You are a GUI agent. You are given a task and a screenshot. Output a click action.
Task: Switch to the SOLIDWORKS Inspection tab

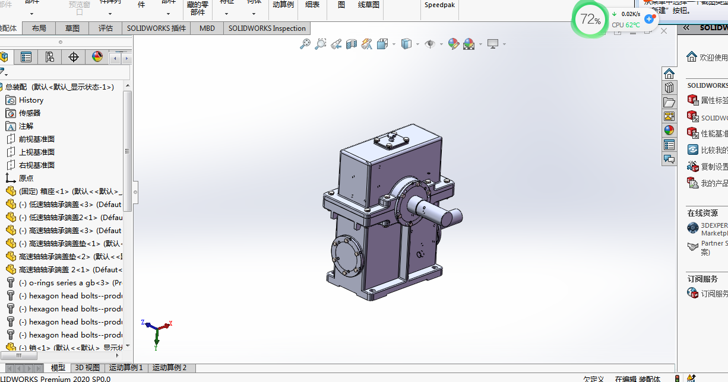tap(267, 28)
